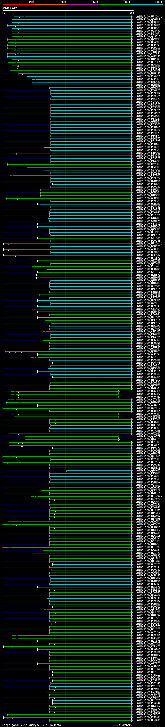Click the UniRef100_Q9SCA4 label
The height and width of the screenshot is (727, 165).
[x=148, y=377]
